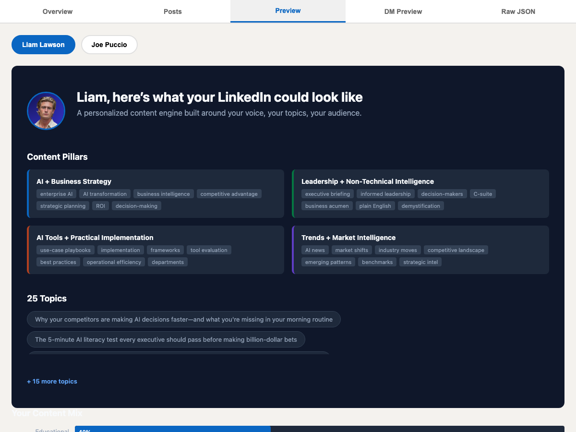View the Raw JSON tab
This screenshot has height=432, width=576.
point(518,11)
